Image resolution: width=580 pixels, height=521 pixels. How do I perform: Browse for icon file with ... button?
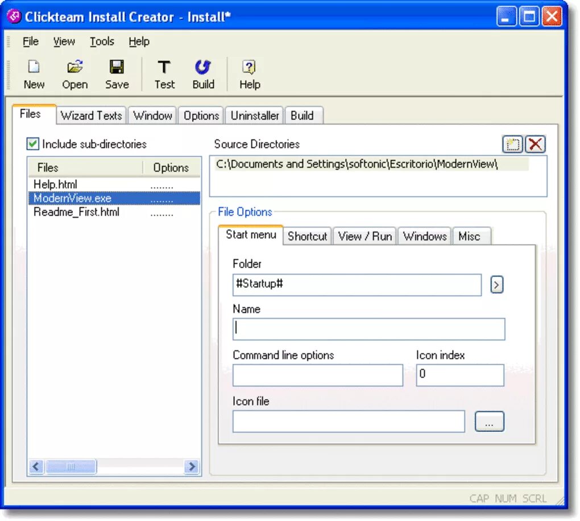coord(489,421)
